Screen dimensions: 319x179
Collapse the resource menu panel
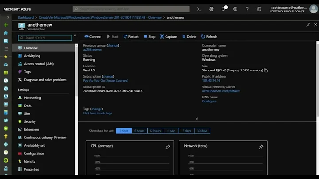coord(75,35)
